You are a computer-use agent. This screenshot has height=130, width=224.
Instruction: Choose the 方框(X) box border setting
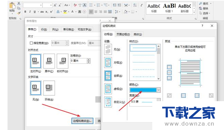[108, 62]
